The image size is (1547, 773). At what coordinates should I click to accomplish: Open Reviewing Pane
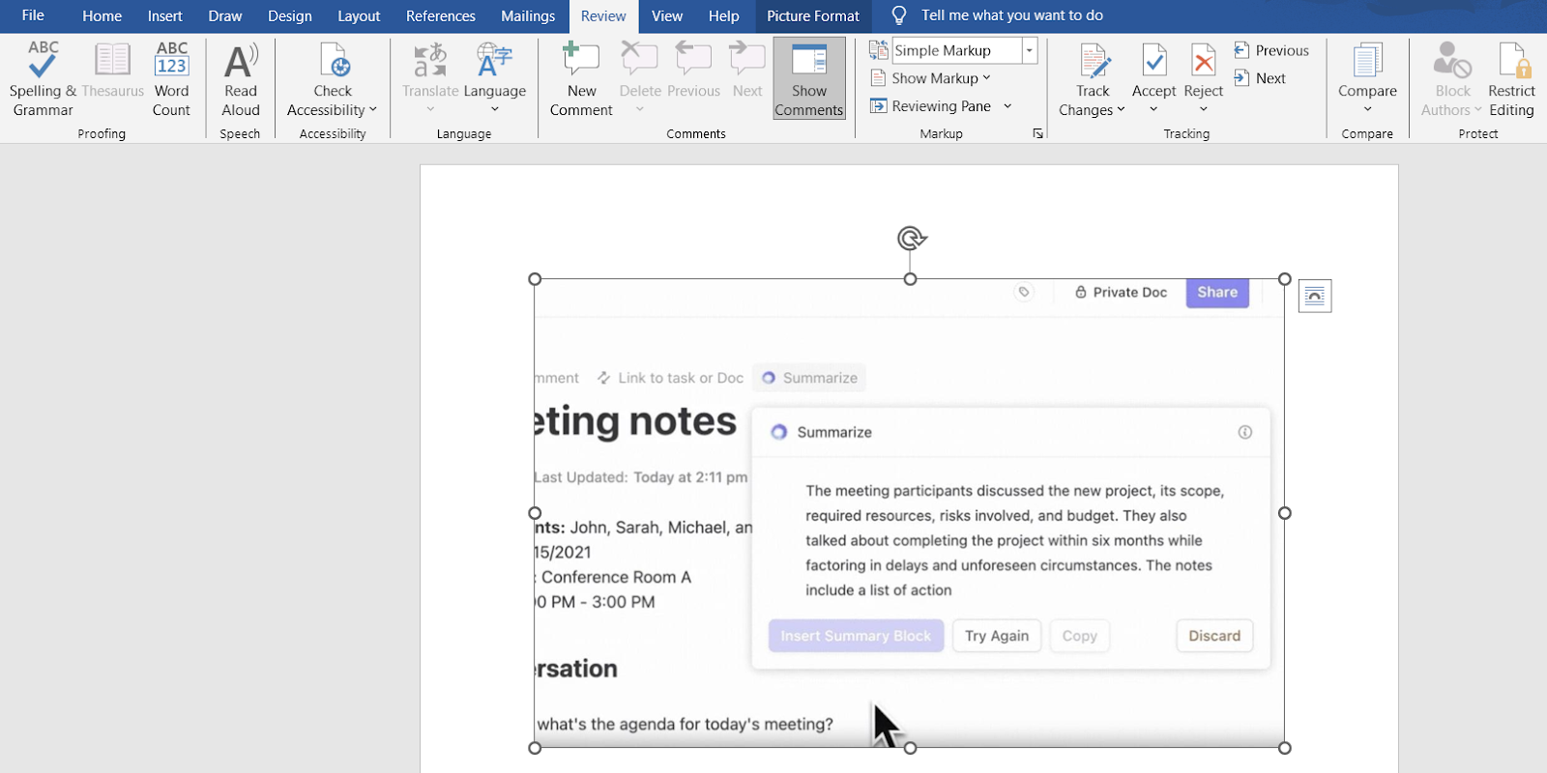click(x=931, y=106)
